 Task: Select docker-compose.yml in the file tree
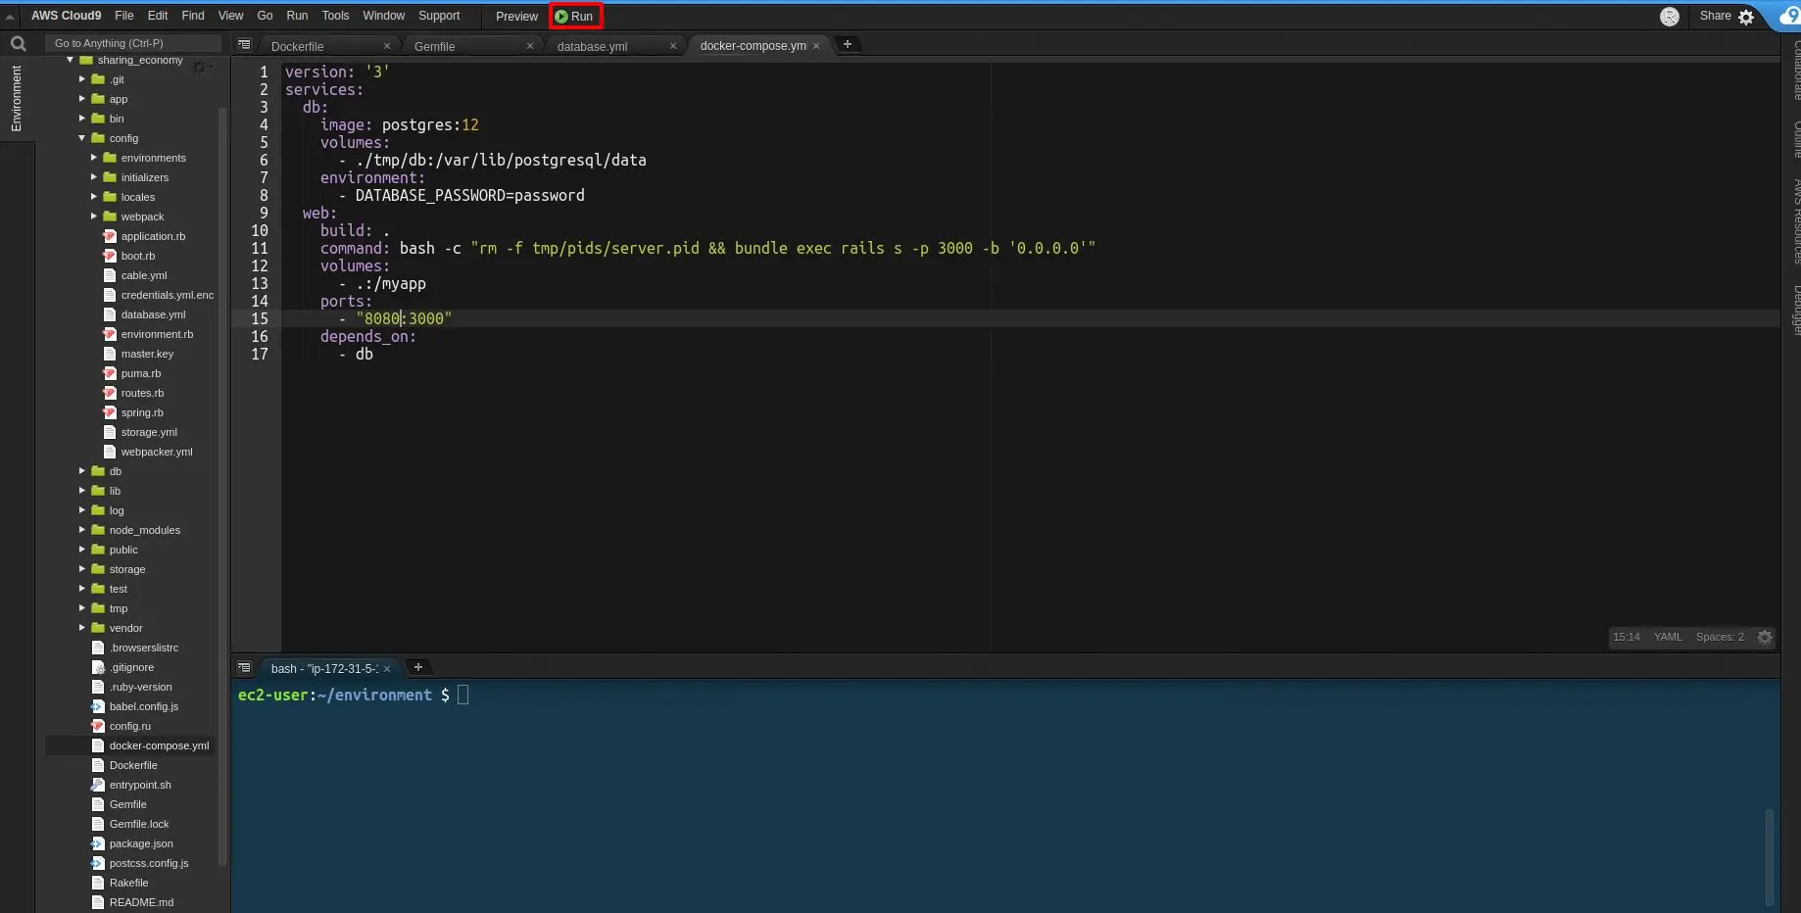159,745
